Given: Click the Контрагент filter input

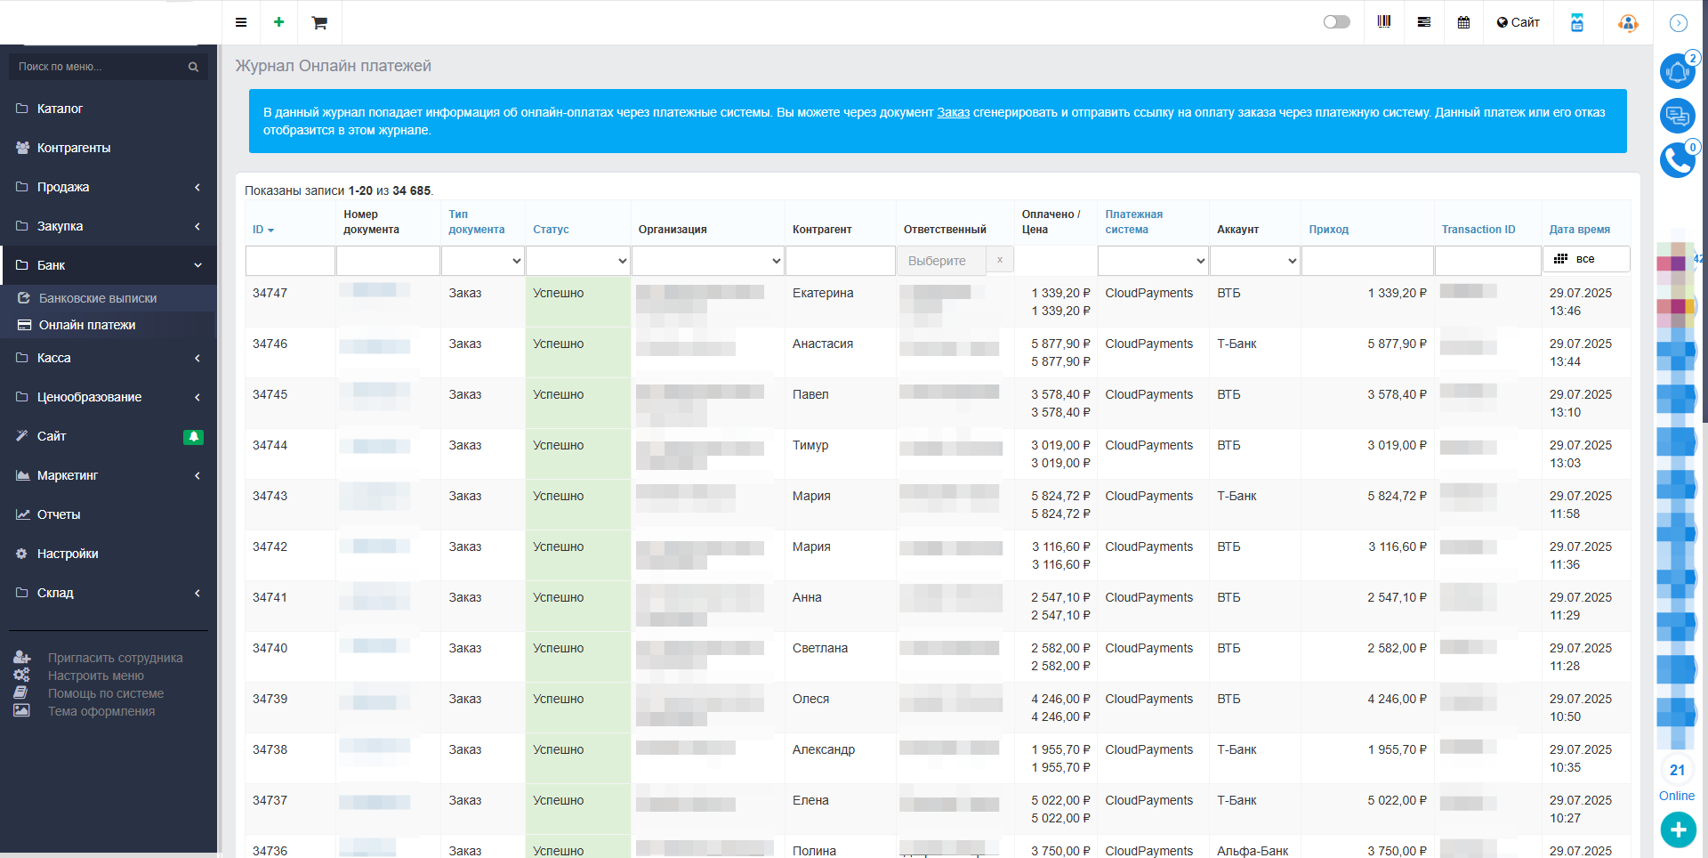Looking at the screenshot, I should pos(840,261).
